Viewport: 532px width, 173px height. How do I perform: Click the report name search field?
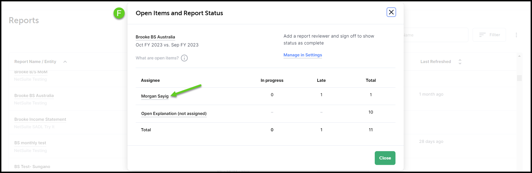435,35
